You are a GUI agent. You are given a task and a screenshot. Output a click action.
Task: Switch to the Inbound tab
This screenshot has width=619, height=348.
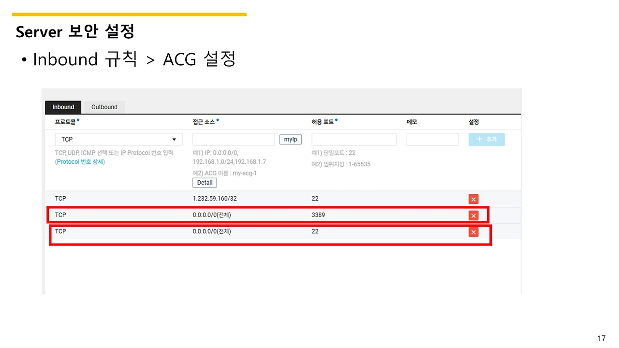63,107
